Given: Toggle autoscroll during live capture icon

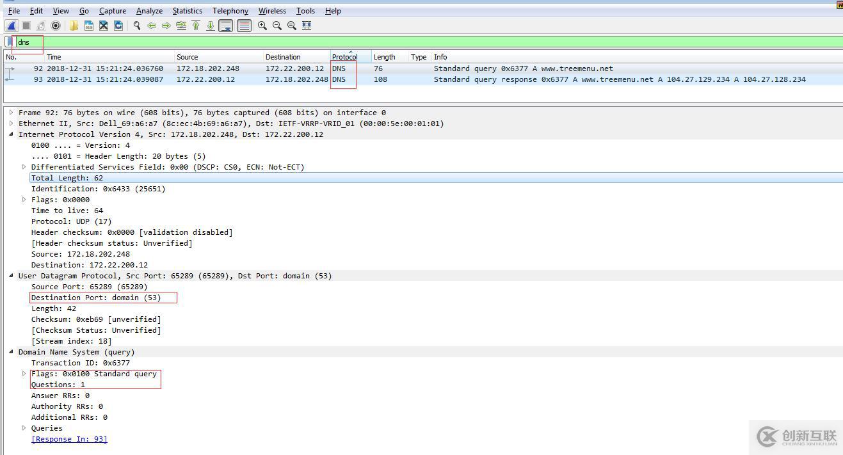Looking at the screenshot, I should point(225,26).
